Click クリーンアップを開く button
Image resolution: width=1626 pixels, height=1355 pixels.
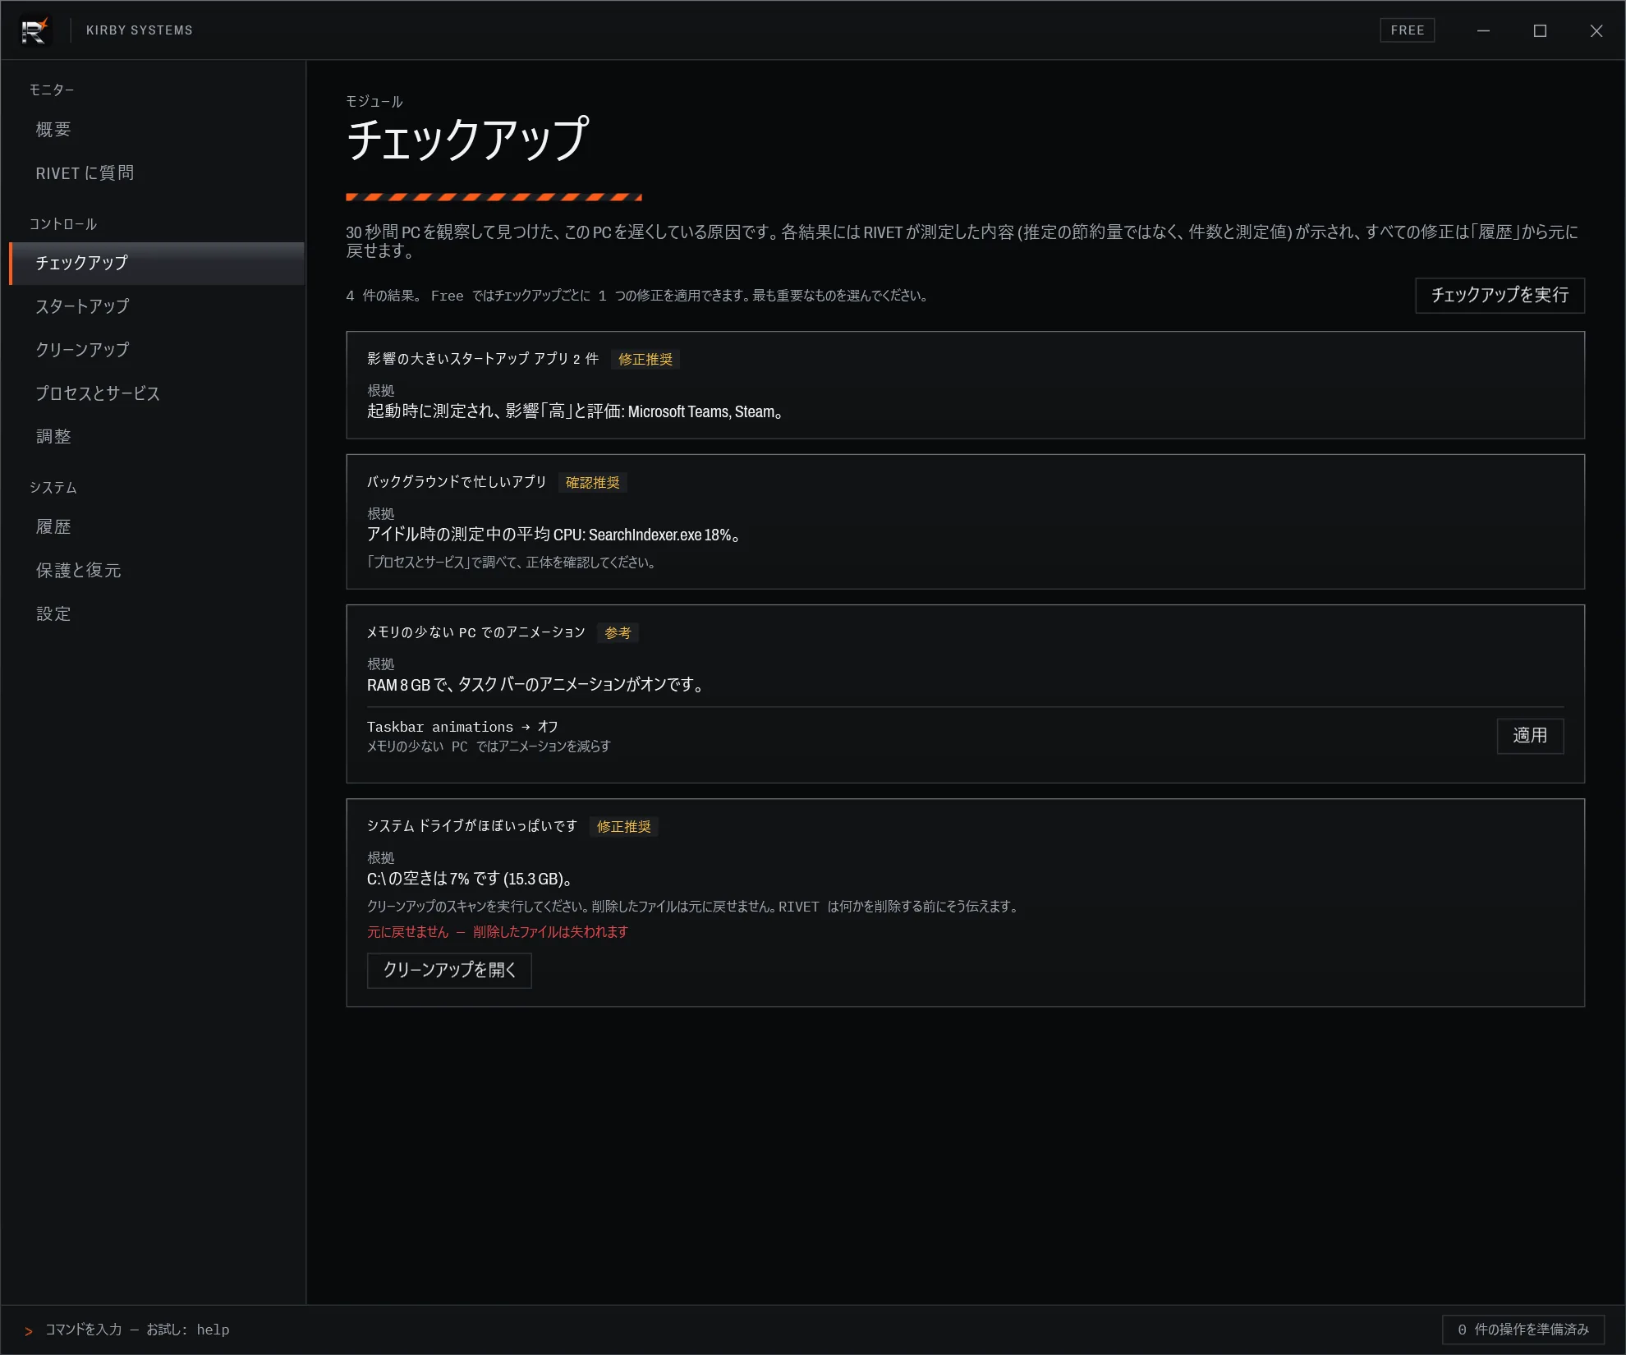click(x=449, y=971)
